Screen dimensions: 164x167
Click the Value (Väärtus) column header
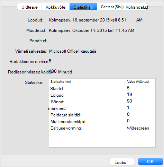tap(140, 81)
